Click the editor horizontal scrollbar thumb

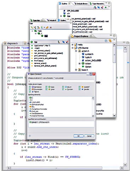point(56,168)
